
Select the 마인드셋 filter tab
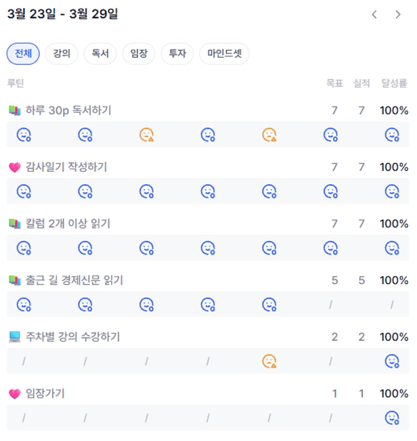click(x=224, y=54)
